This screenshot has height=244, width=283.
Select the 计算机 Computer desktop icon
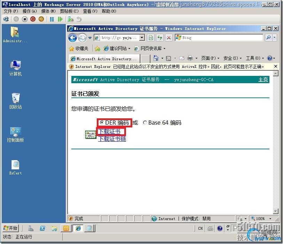15,68
